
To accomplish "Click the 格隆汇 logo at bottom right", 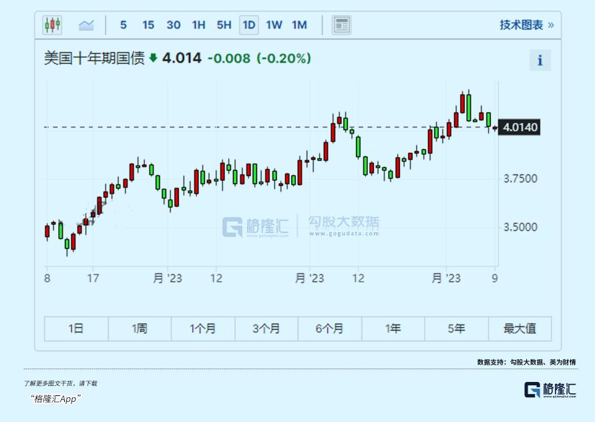I will (550, 390).
